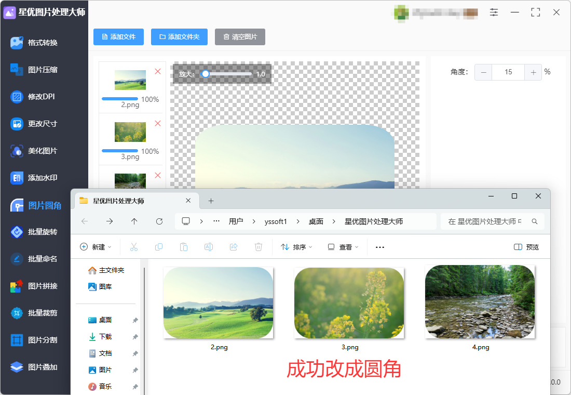571x395 pixels.
Task: Select the 2.png thumbnail in the app list
Action: (x=130, y=80)
